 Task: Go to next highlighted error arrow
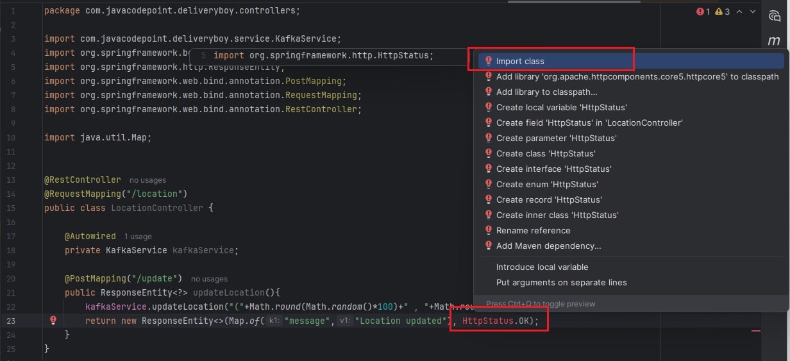point(753,12)
